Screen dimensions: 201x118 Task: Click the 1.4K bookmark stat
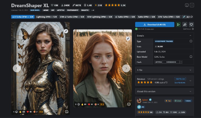click(x=88, y=5)
